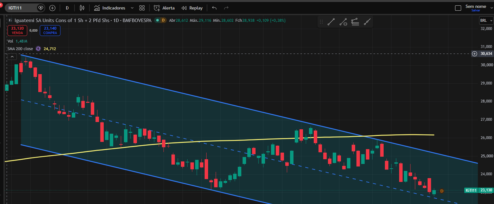Click the 23,120 VENDA sell button
Screen dimensions: 494x204
click(x=17, y=30)
